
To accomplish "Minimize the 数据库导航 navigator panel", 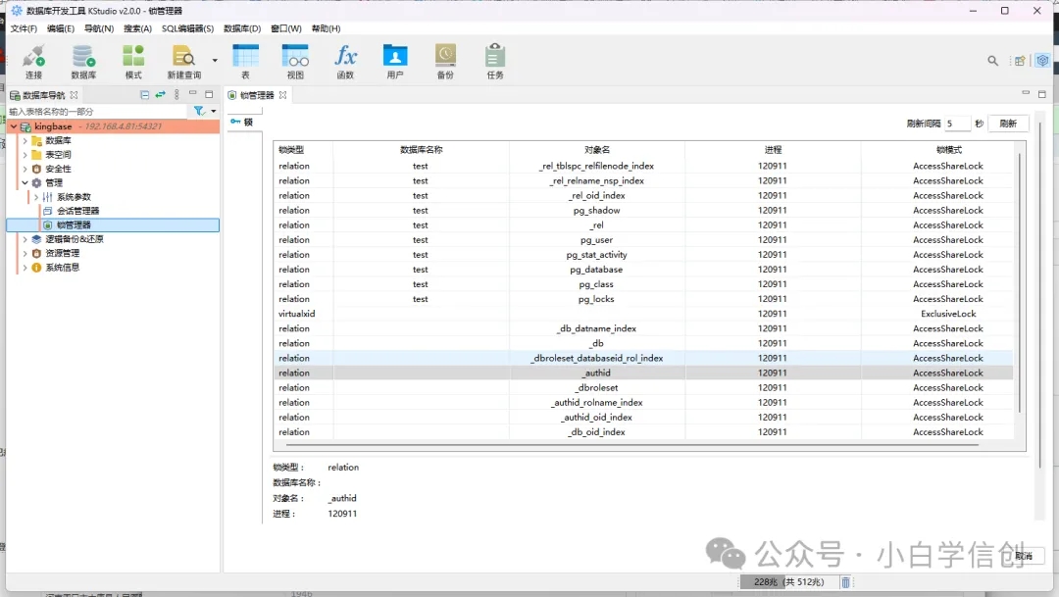I will (192, 93).
